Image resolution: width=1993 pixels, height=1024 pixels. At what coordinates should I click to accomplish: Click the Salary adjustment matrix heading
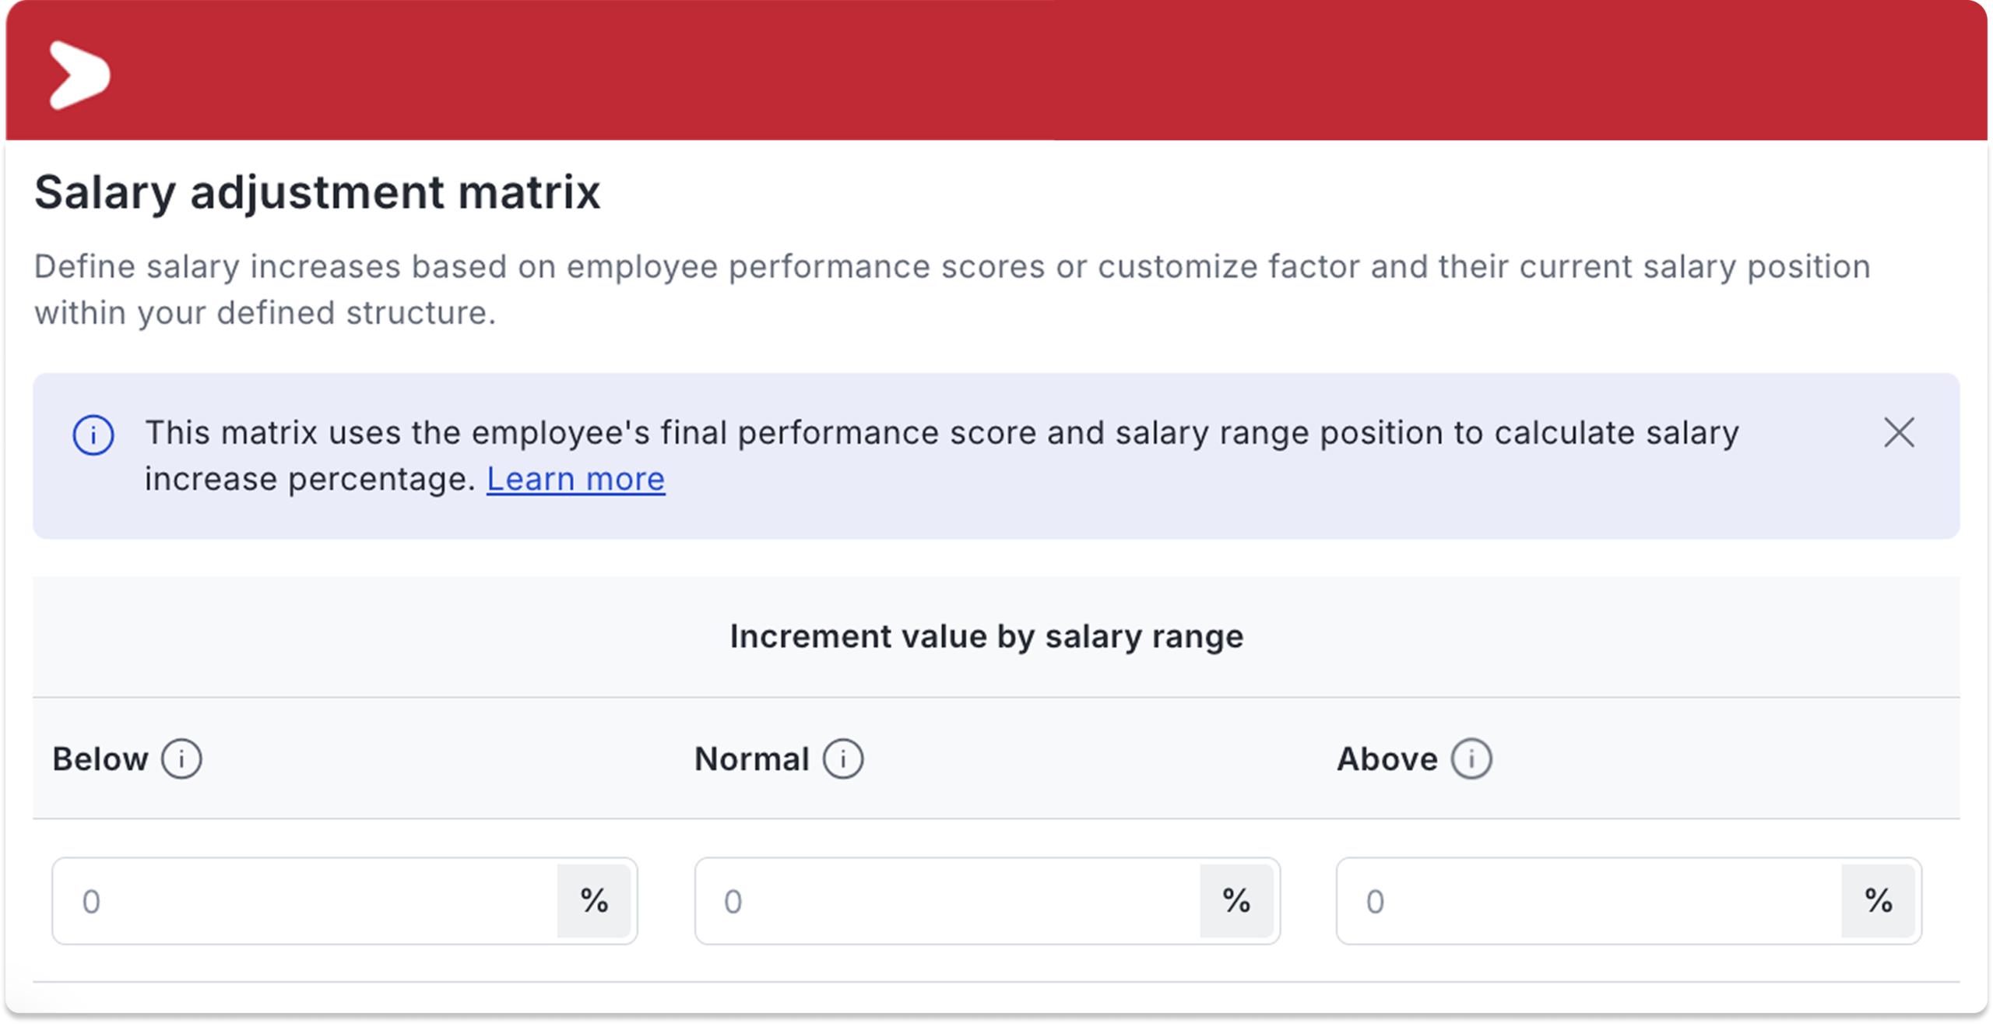tap(318, 192)
